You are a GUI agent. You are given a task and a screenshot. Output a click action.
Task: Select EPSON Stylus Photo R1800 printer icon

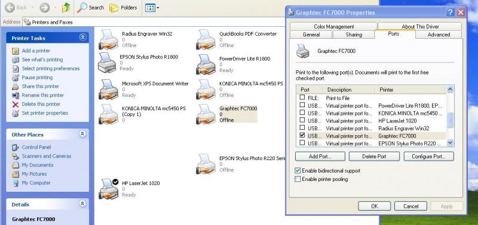[107, 62]
